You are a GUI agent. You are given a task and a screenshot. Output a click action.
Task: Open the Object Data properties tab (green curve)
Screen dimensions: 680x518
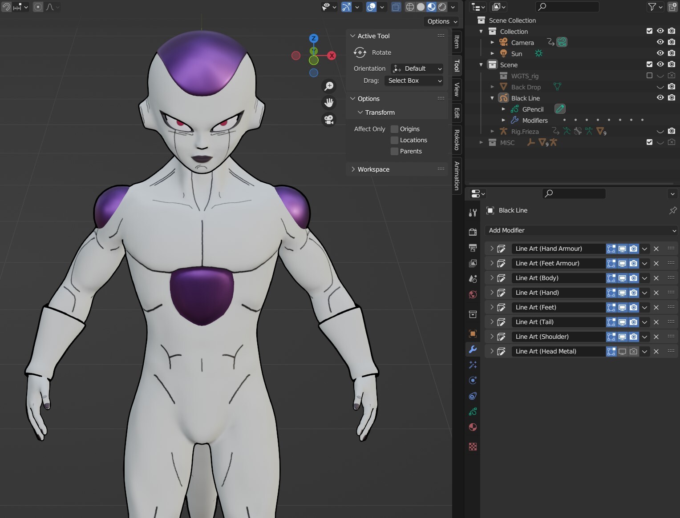click(473, 412)
